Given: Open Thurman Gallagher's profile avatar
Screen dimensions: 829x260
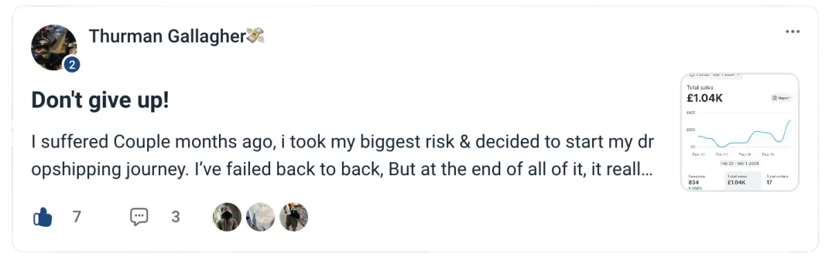Looking at the screenshot, I should 55,48.
